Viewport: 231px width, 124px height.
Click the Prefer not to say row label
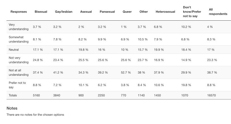tap(17, 85)
